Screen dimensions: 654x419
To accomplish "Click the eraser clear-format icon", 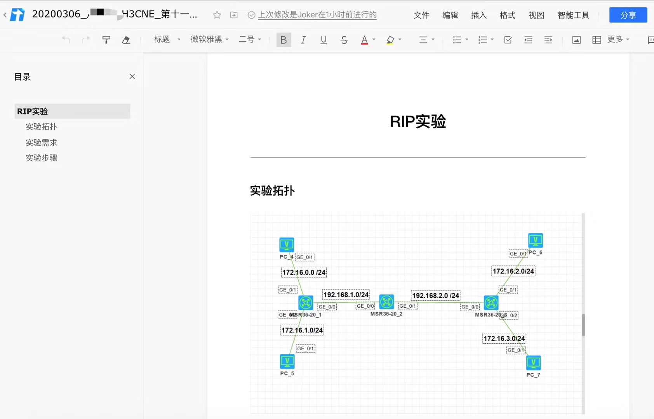I will pos(126,40).
